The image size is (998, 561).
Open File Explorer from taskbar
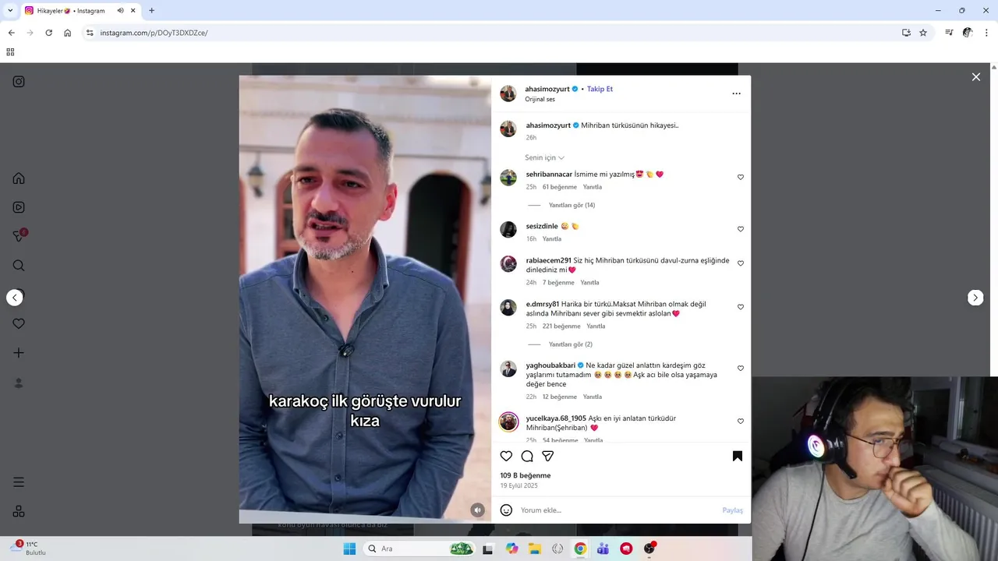click(535, 549)
